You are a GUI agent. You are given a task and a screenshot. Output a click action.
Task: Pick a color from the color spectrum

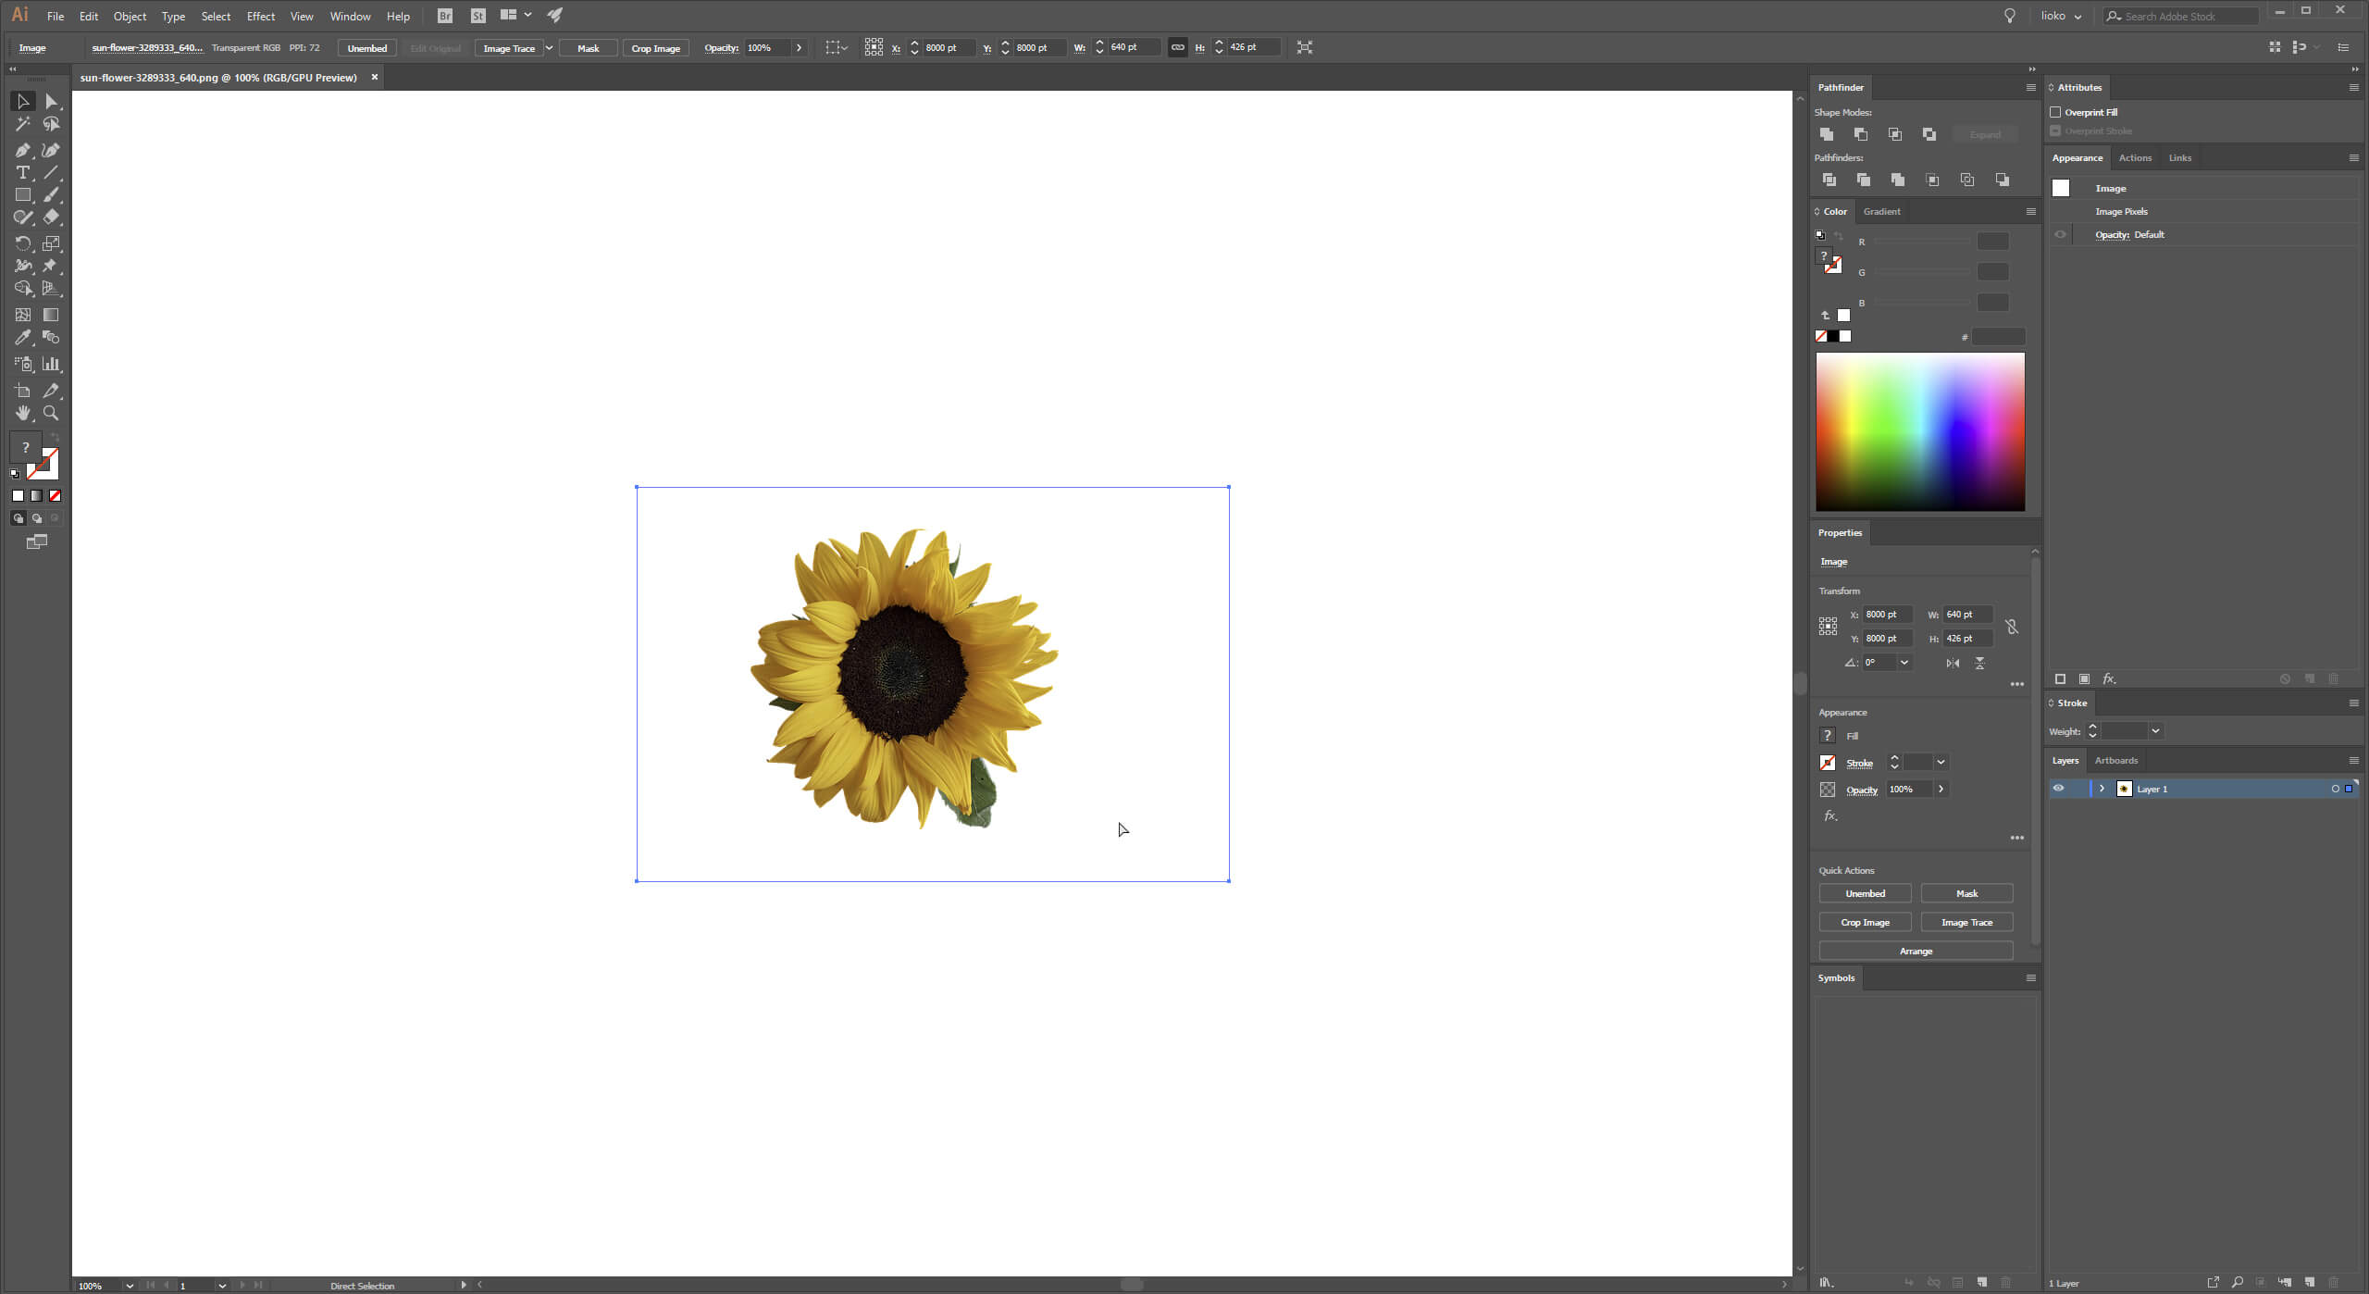click(x=1920, y=430)
